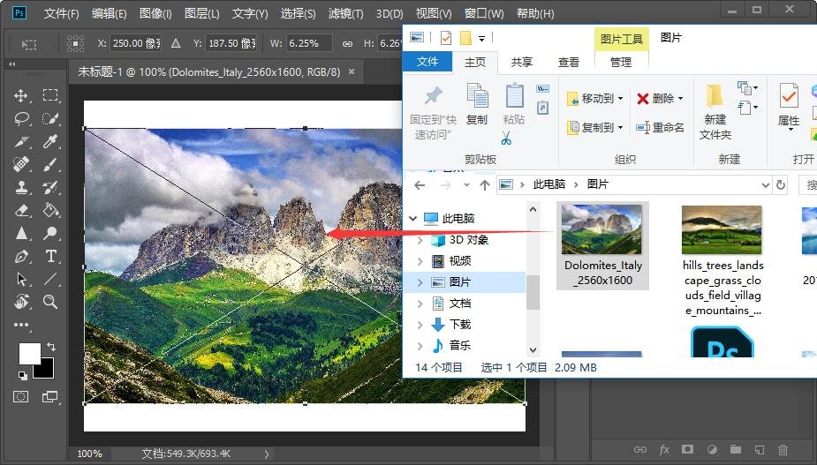Go up one folder level in Explorer
The width and height of the screenshot is (817, 465).
pos(485,185)
